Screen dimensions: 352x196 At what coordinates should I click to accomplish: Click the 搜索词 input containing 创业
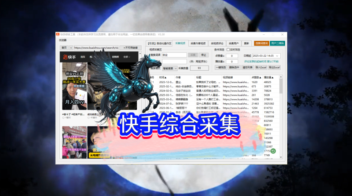coord(174,55)
